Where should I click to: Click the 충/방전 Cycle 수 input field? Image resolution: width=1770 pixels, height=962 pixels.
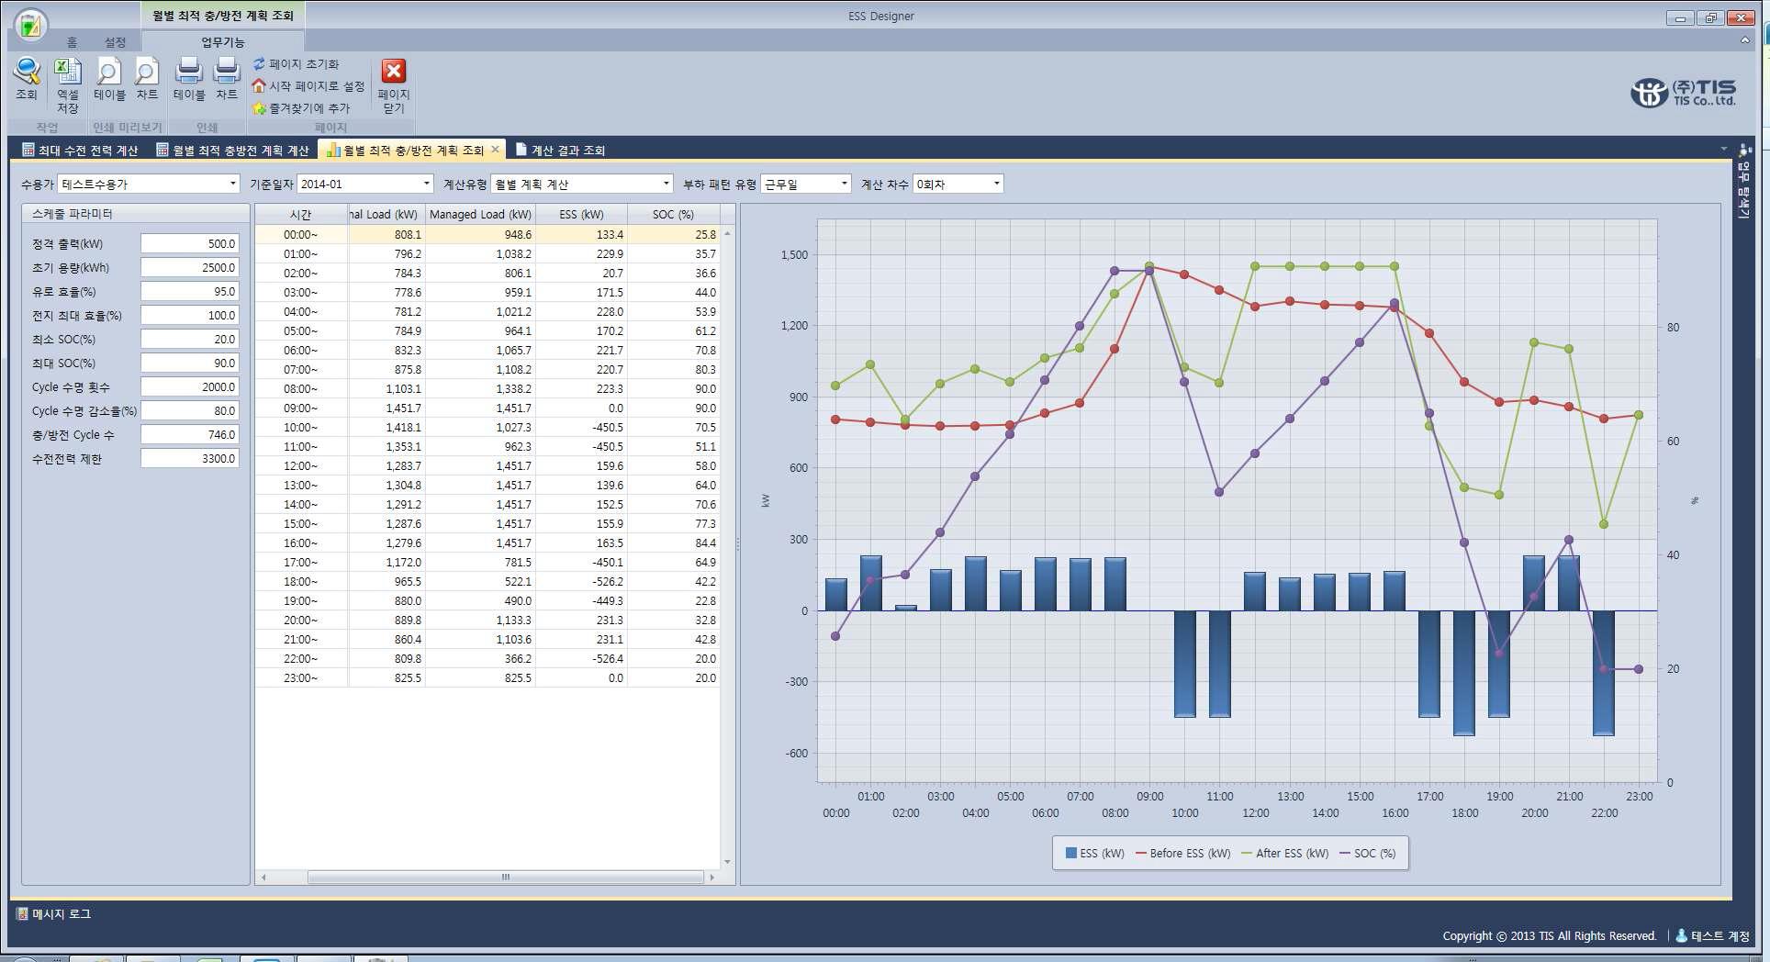tap(190, 434)
